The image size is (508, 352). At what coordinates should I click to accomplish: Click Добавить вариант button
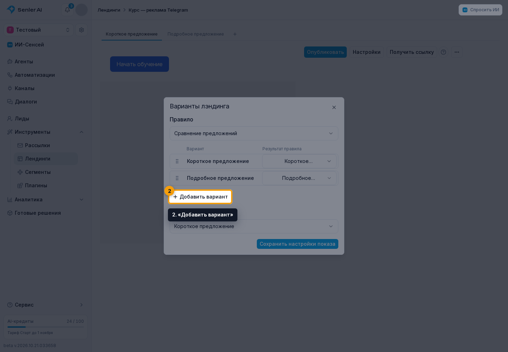point(200,197)
